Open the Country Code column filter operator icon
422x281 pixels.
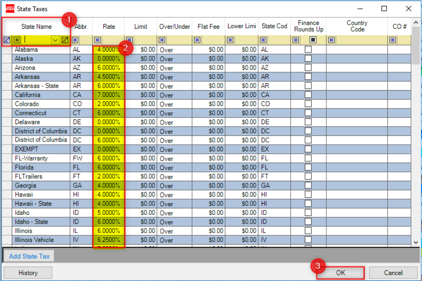[331, 40]
